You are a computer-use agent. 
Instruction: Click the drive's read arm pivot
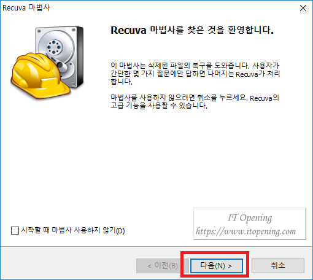(60, 65)
